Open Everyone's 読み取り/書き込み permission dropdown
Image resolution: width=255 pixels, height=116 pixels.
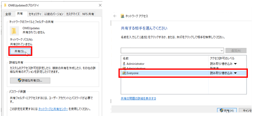(235, 73)
